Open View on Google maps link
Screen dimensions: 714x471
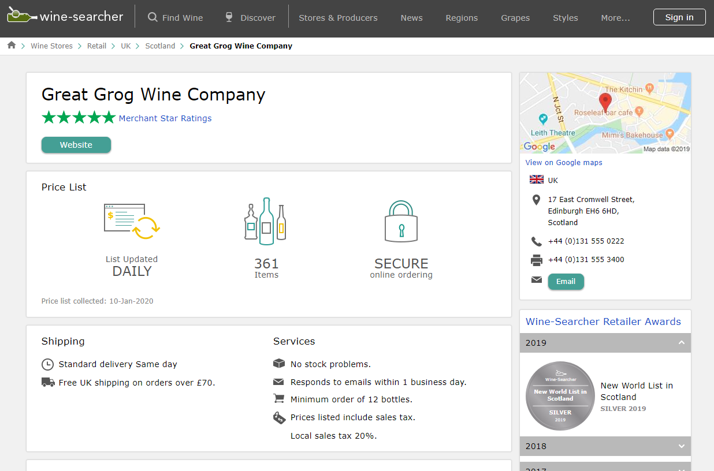(x=564, y=163)
